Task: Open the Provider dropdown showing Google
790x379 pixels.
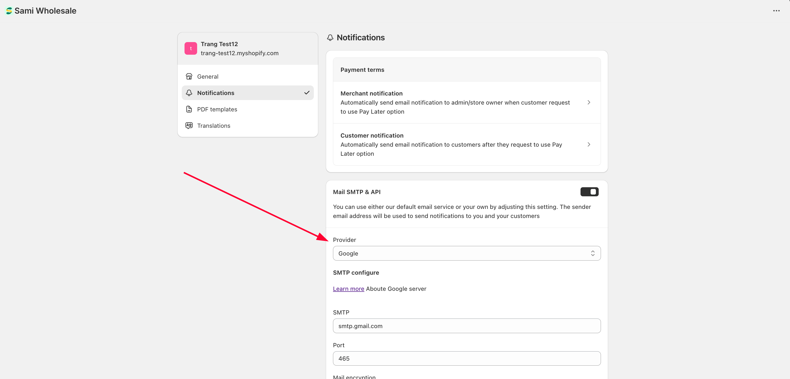Action: coord(466,253)
